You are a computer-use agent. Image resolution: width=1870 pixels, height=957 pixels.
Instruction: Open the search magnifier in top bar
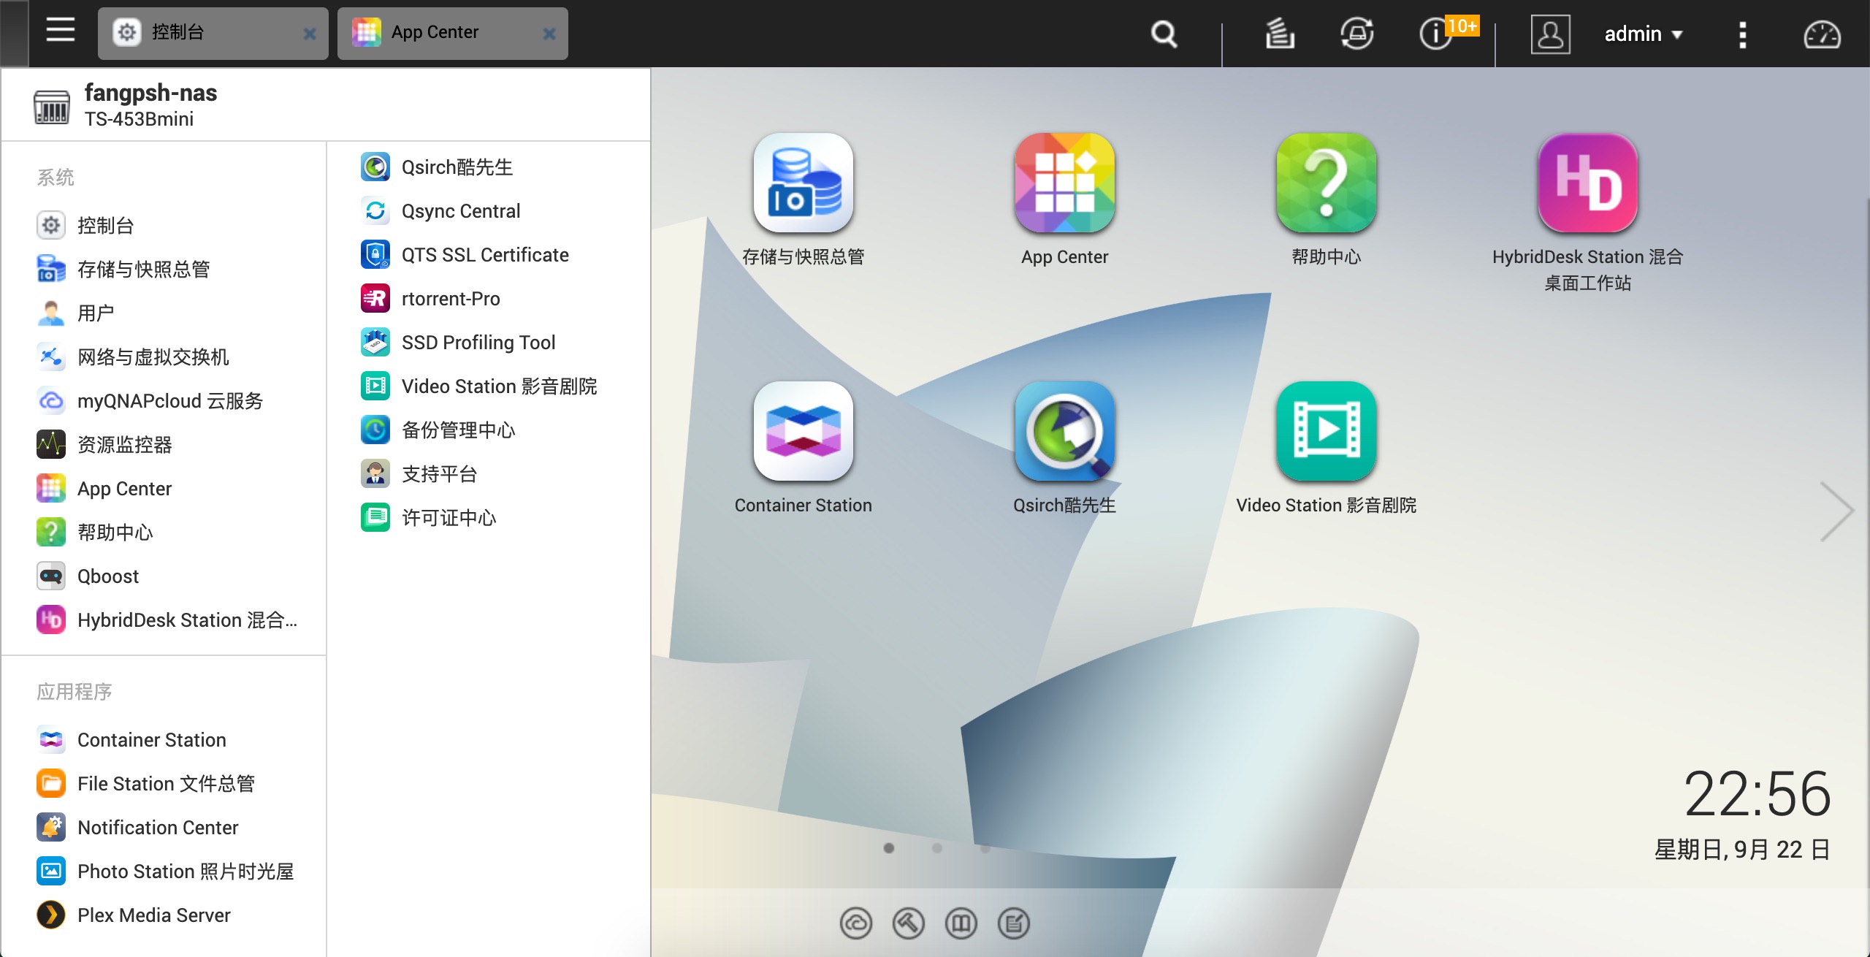[1164, 34]
